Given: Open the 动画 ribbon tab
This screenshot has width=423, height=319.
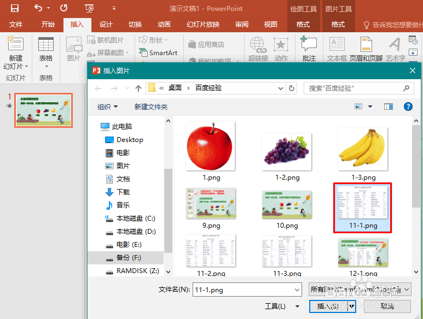Looking at the screenshot, I should coord(164,25).
